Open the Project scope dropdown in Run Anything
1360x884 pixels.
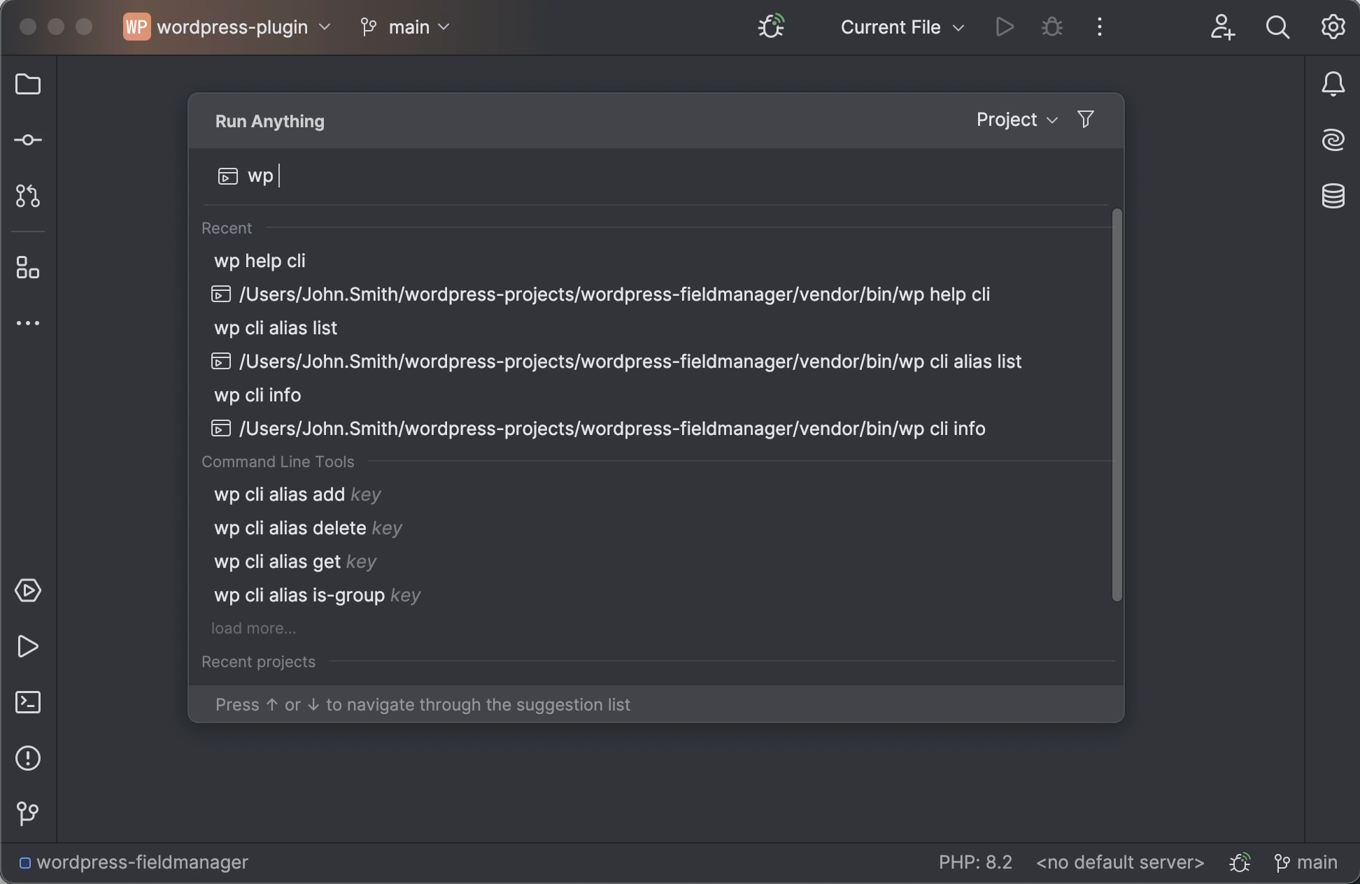pyautogui.click(x=1016, y=119)
